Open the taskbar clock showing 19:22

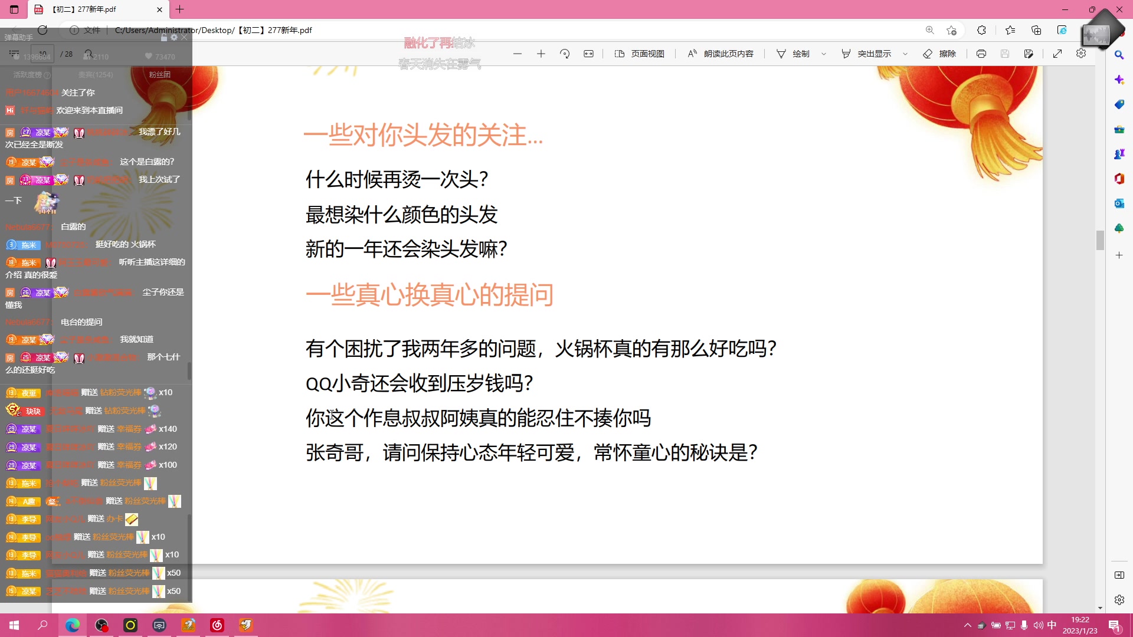[x=1080, y=625]
